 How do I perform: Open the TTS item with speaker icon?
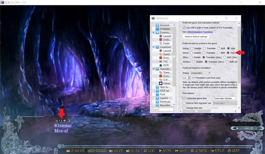coord(165,62)
